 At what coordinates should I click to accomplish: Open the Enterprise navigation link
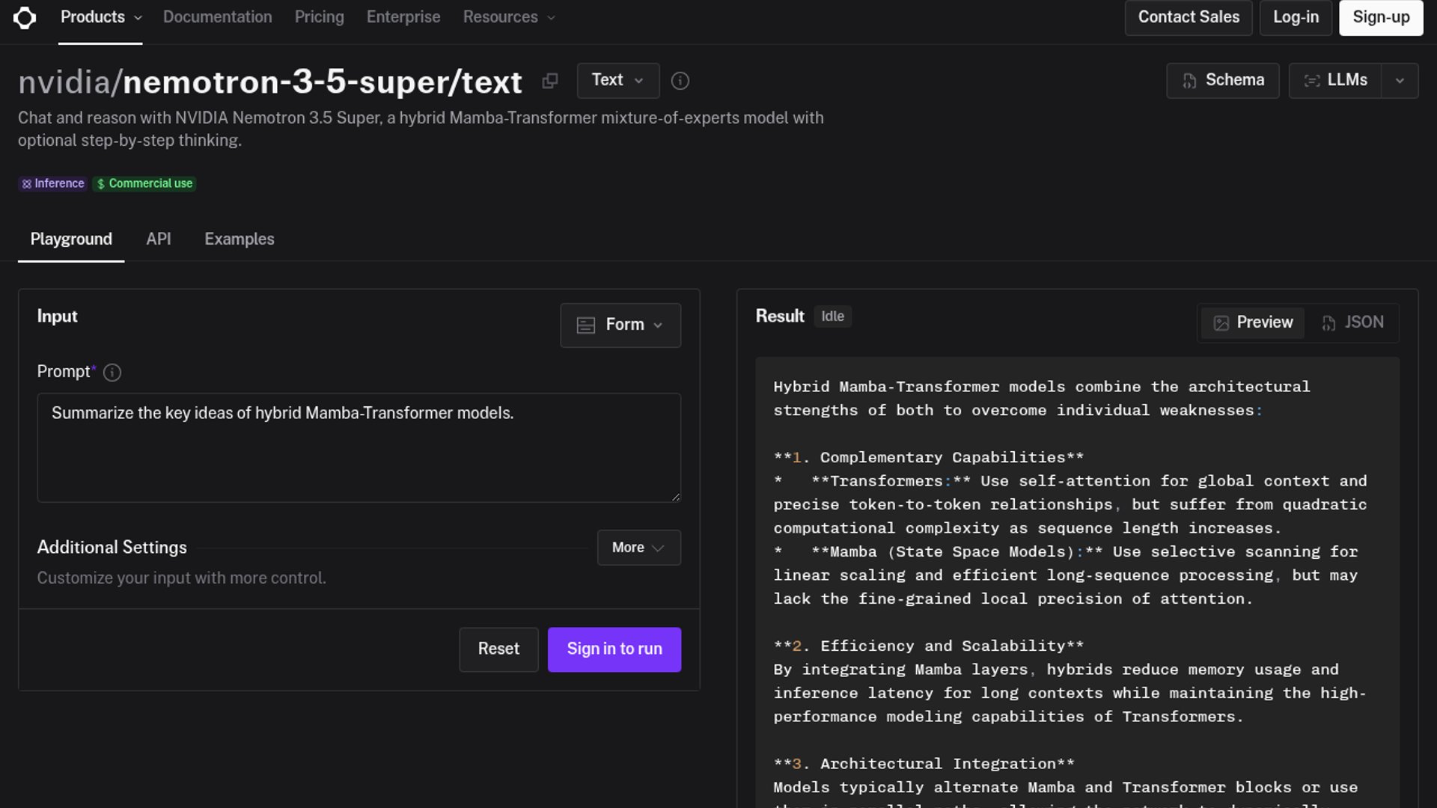click(403, 17)
